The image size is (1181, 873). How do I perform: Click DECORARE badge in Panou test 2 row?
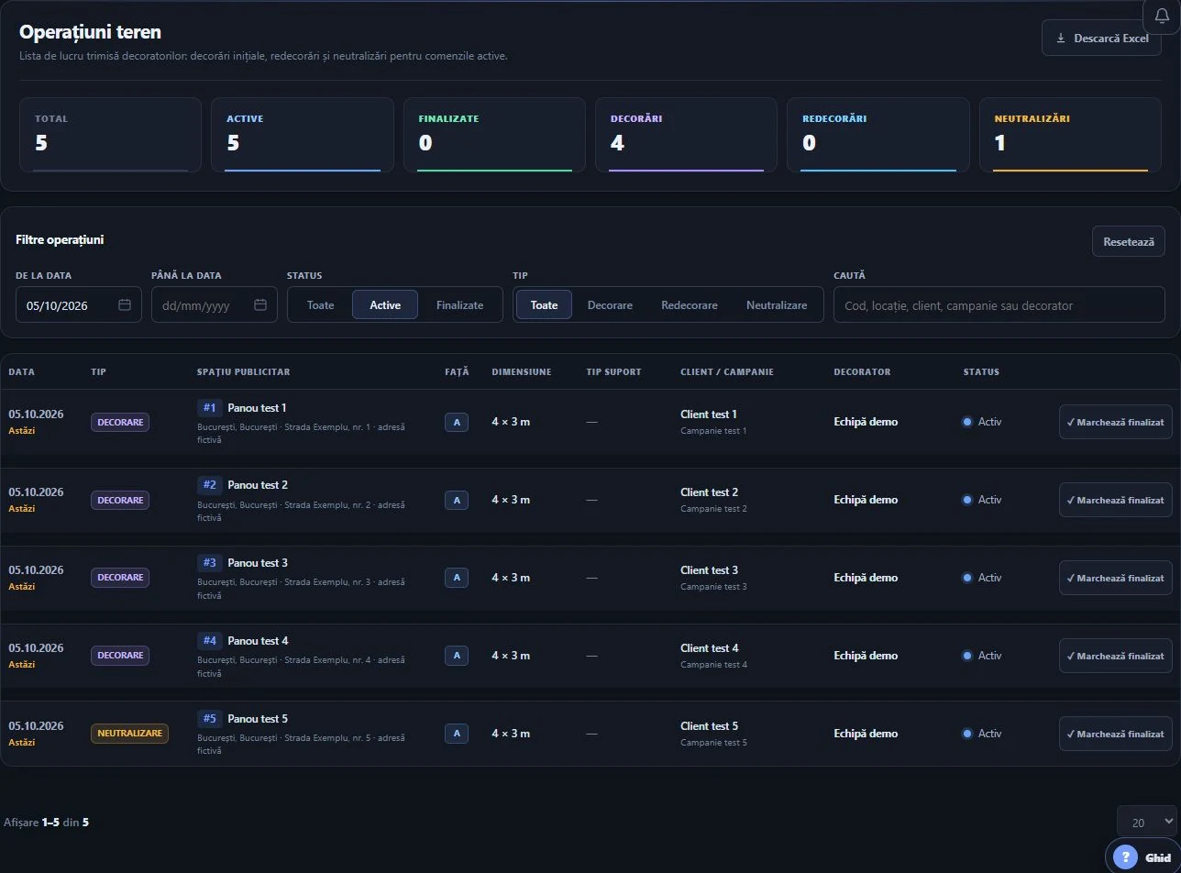(x=120, y=500)
